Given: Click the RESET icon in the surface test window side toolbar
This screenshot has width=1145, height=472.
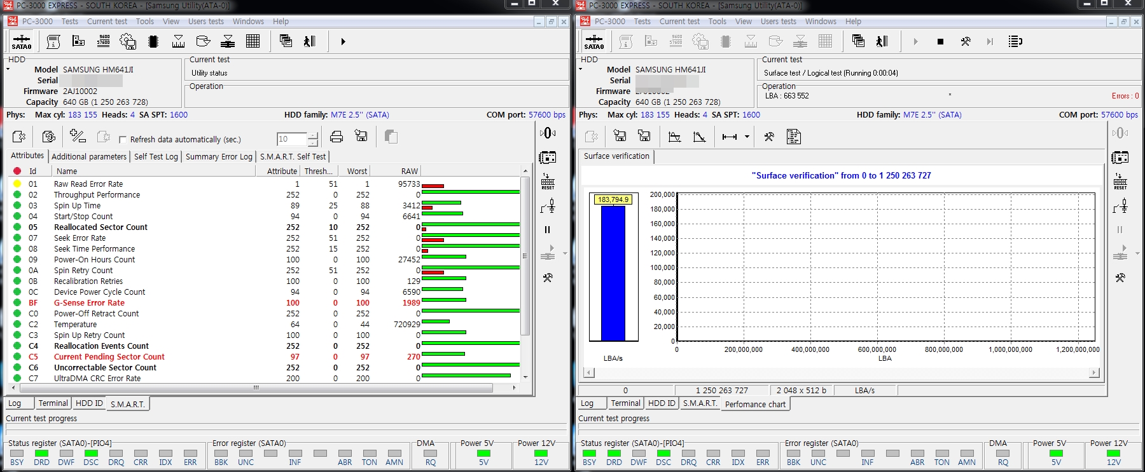Looking at the screenshot, I should [1120, 182].
